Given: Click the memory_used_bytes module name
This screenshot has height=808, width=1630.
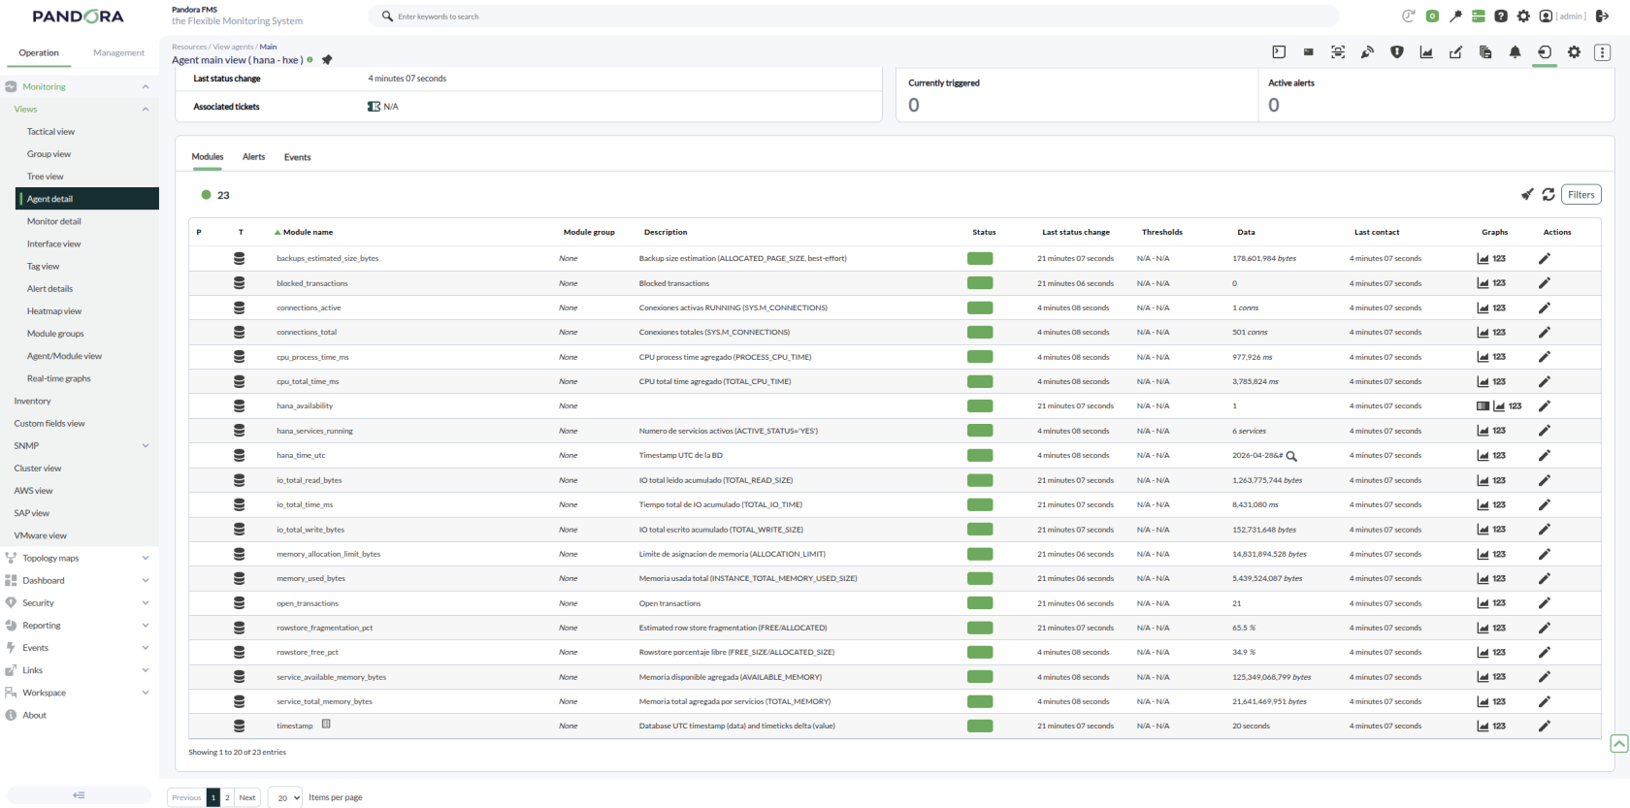Looking at the screenshot, I should click(310, 579).
